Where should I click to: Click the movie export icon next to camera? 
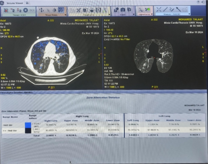(130, 10)
